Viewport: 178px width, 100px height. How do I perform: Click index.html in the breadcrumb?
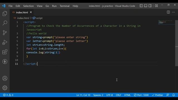coord(23,18)
